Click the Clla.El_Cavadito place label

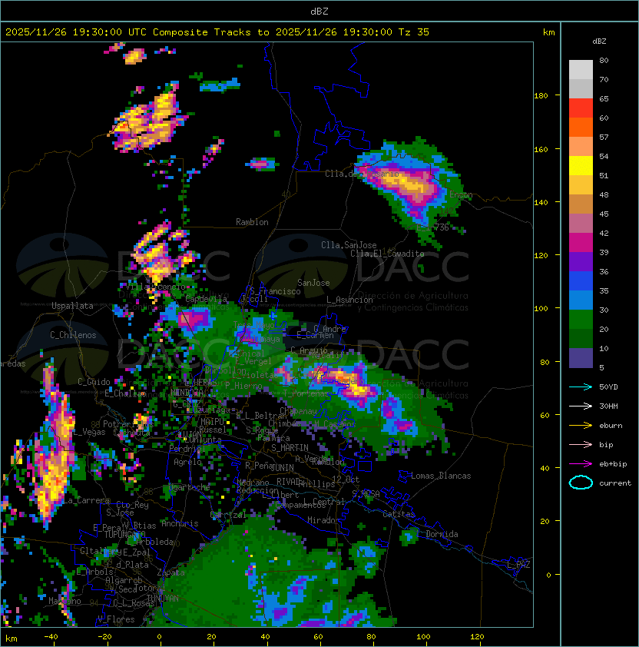[x=387, y=254]
